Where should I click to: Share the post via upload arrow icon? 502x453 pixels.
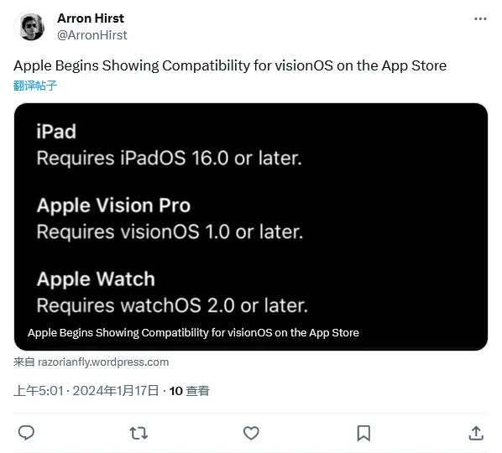coord(476,433)
